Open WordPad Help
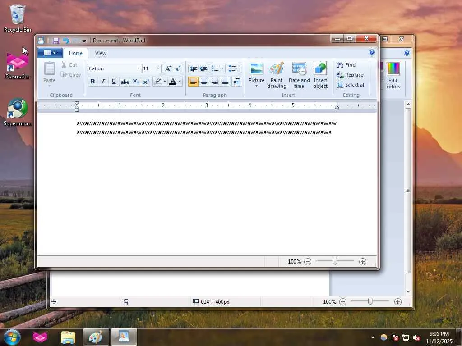 click(x=372, y=53)
